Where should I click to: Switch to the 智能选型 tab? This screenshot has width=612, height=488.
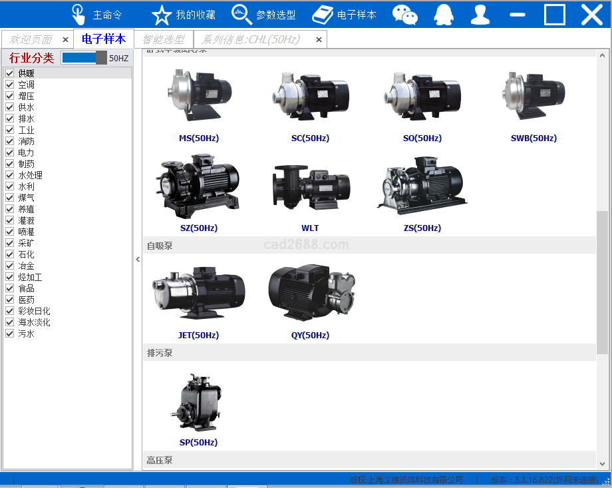(164, 40)
